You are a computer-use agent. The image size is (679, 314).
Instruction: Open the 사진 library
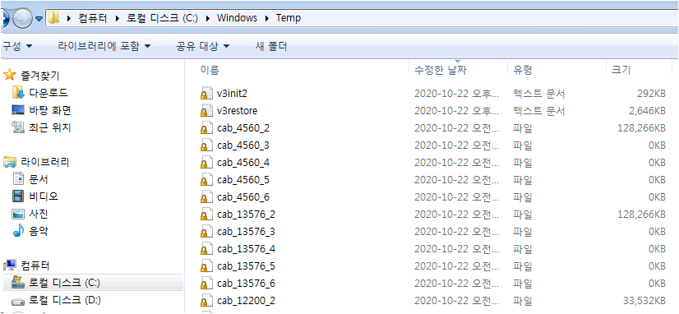click(x=39, y=214)
